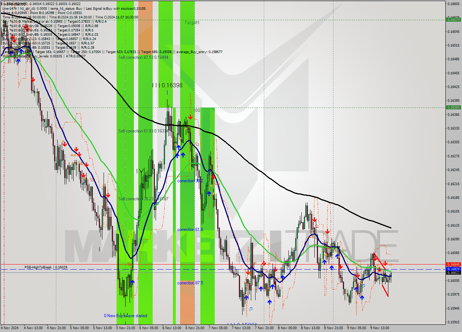462x332 pixels.
Task: Click '7 Nov 05:00' on the time axis
Action: (218, 328)
